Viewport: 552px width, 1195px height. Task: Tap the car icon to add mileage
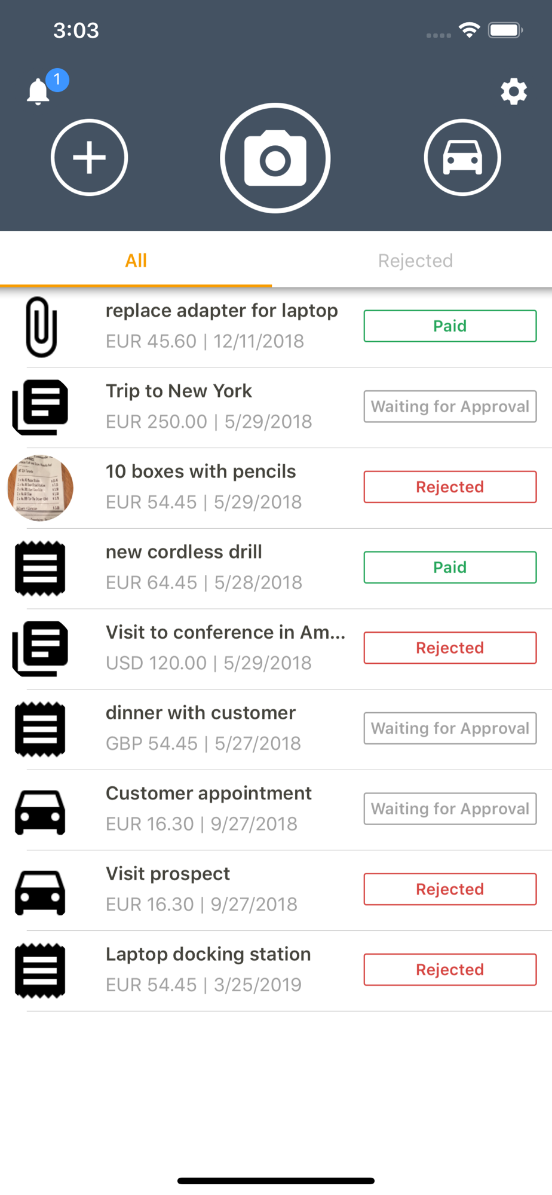(462, 157)
